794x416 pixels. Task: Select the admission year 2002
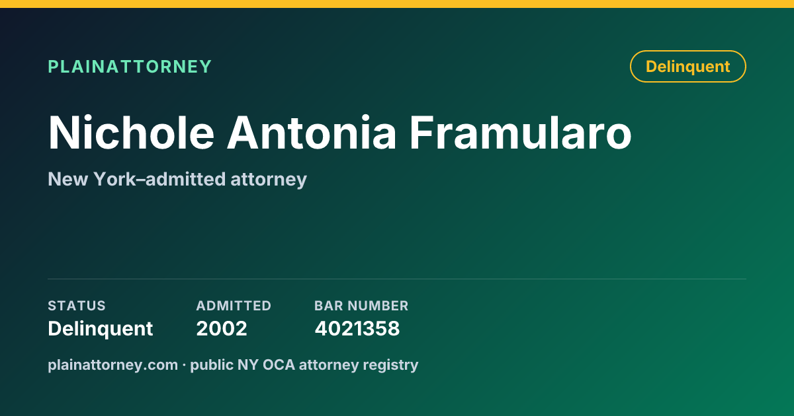click(x=222, y=328)
